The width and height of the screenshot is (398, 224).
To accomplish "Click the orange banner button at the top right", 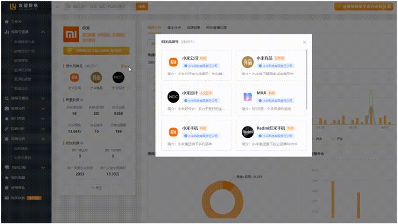I will point(364,7).
